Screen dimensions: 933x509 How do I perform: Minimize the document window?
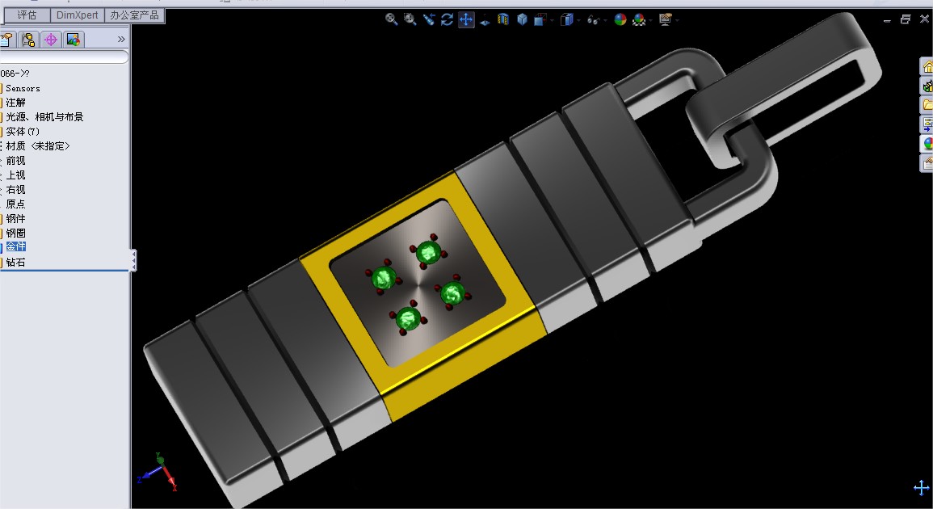887,20
